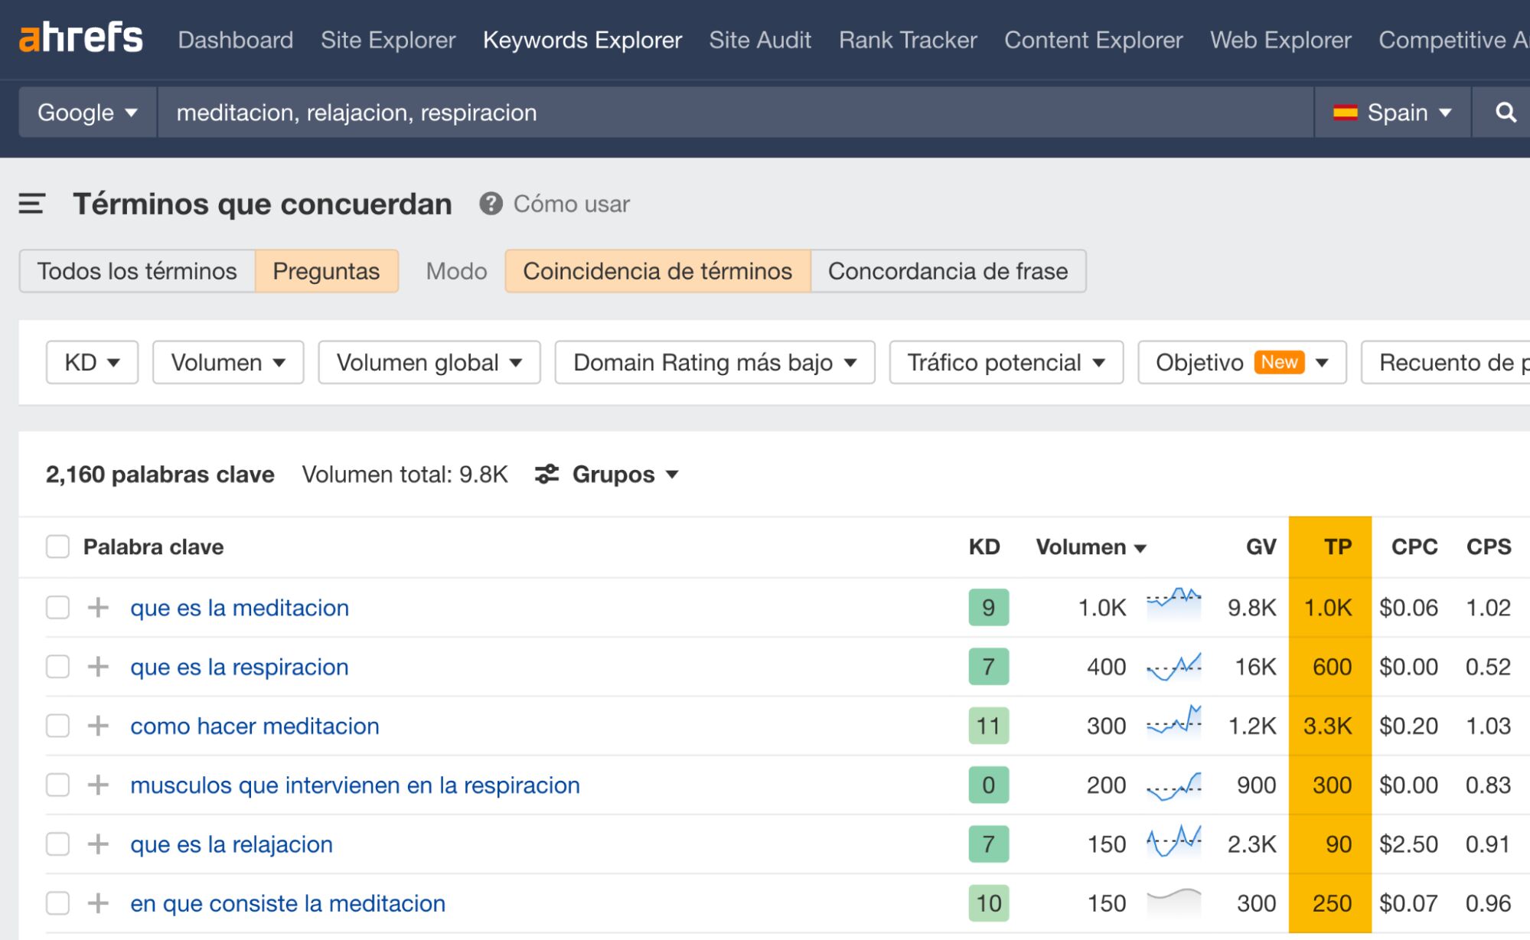Screen dimensions: 1530x940
Task: Select all keywords with the header checkbox
Action: (57, 547)
